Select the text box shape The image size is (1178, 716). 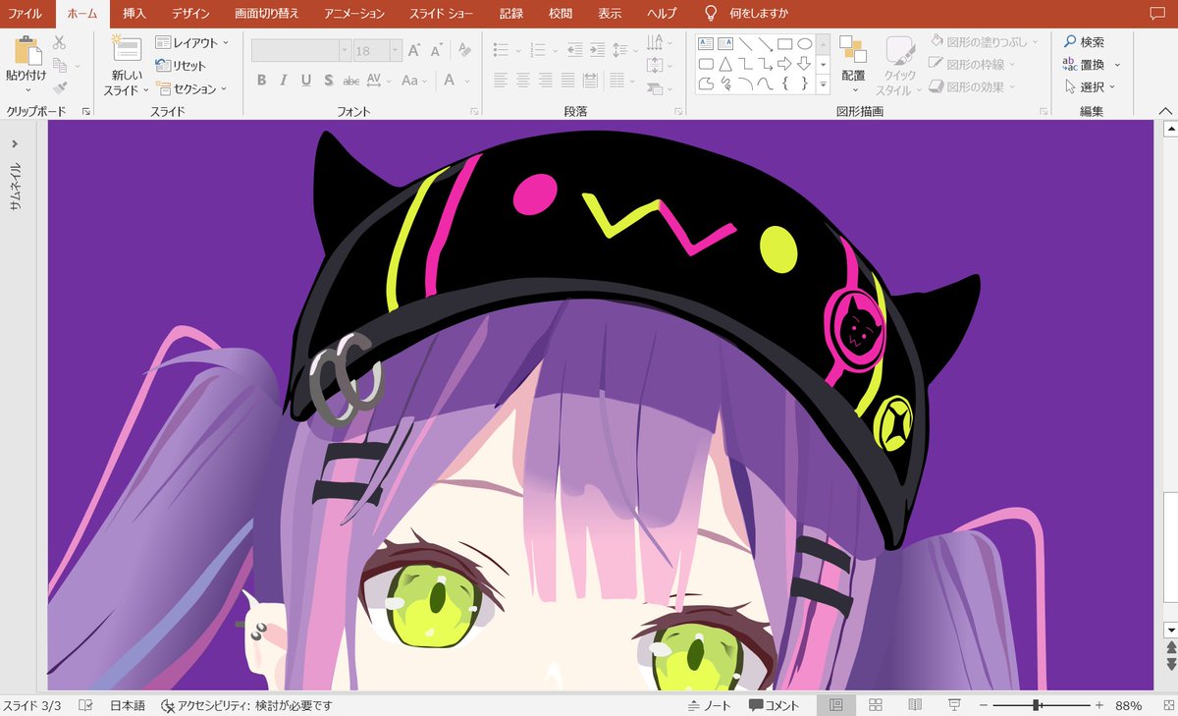click(705, 44)
